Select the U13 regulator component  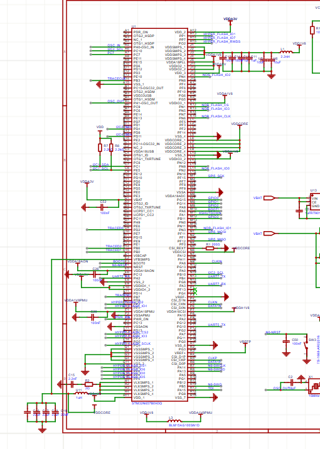tap(315, 202)
